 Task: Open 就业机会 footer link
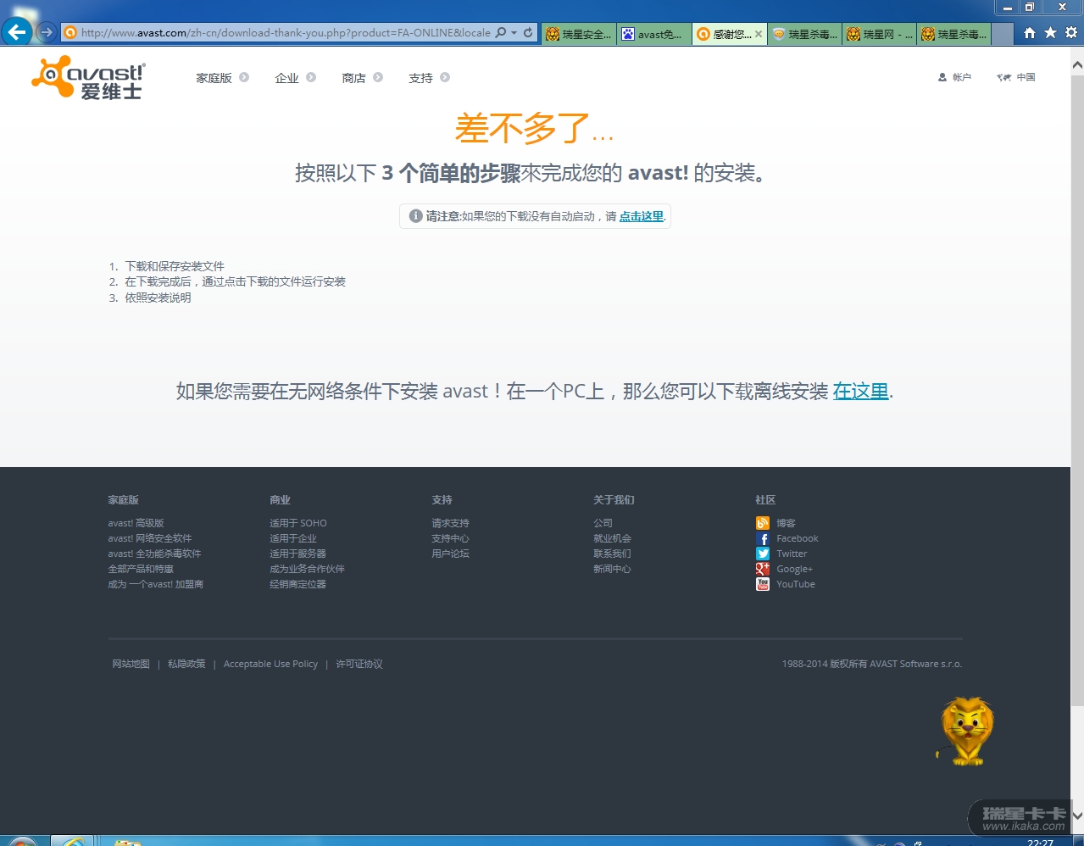612,538
